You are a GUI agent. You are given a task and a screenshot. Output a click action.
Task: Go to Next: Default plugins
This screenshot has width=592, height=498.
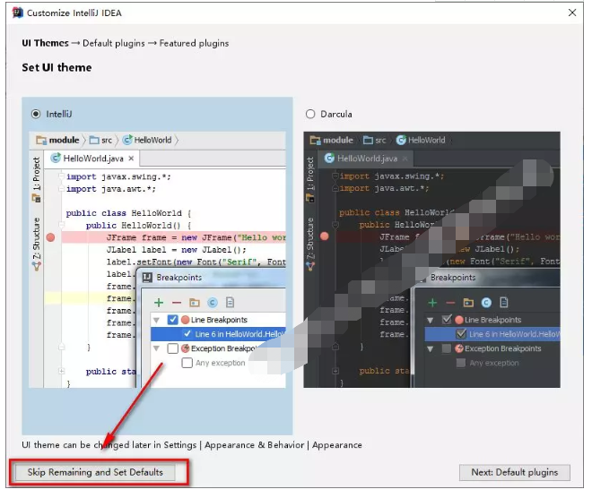(515, 472)
